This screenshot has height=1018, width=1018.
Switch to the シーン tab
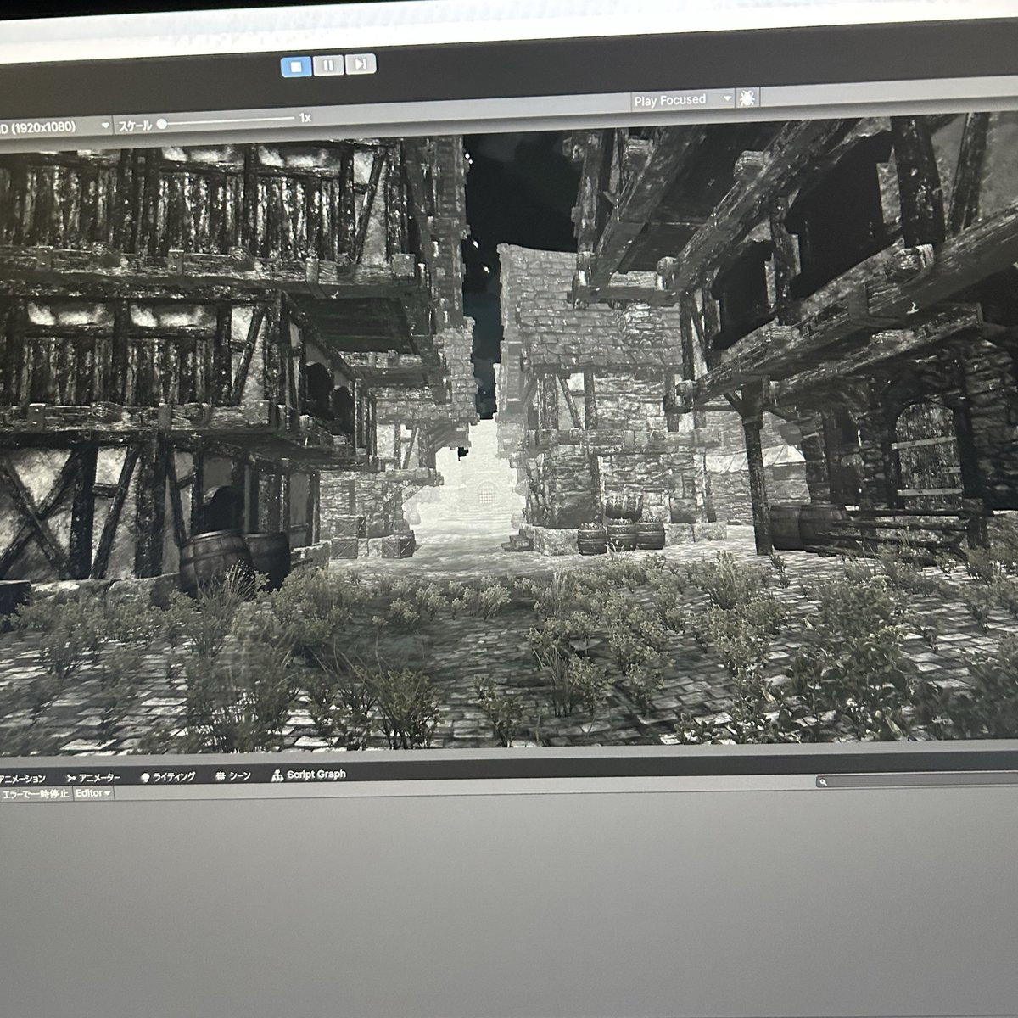[x=233, y=776]
